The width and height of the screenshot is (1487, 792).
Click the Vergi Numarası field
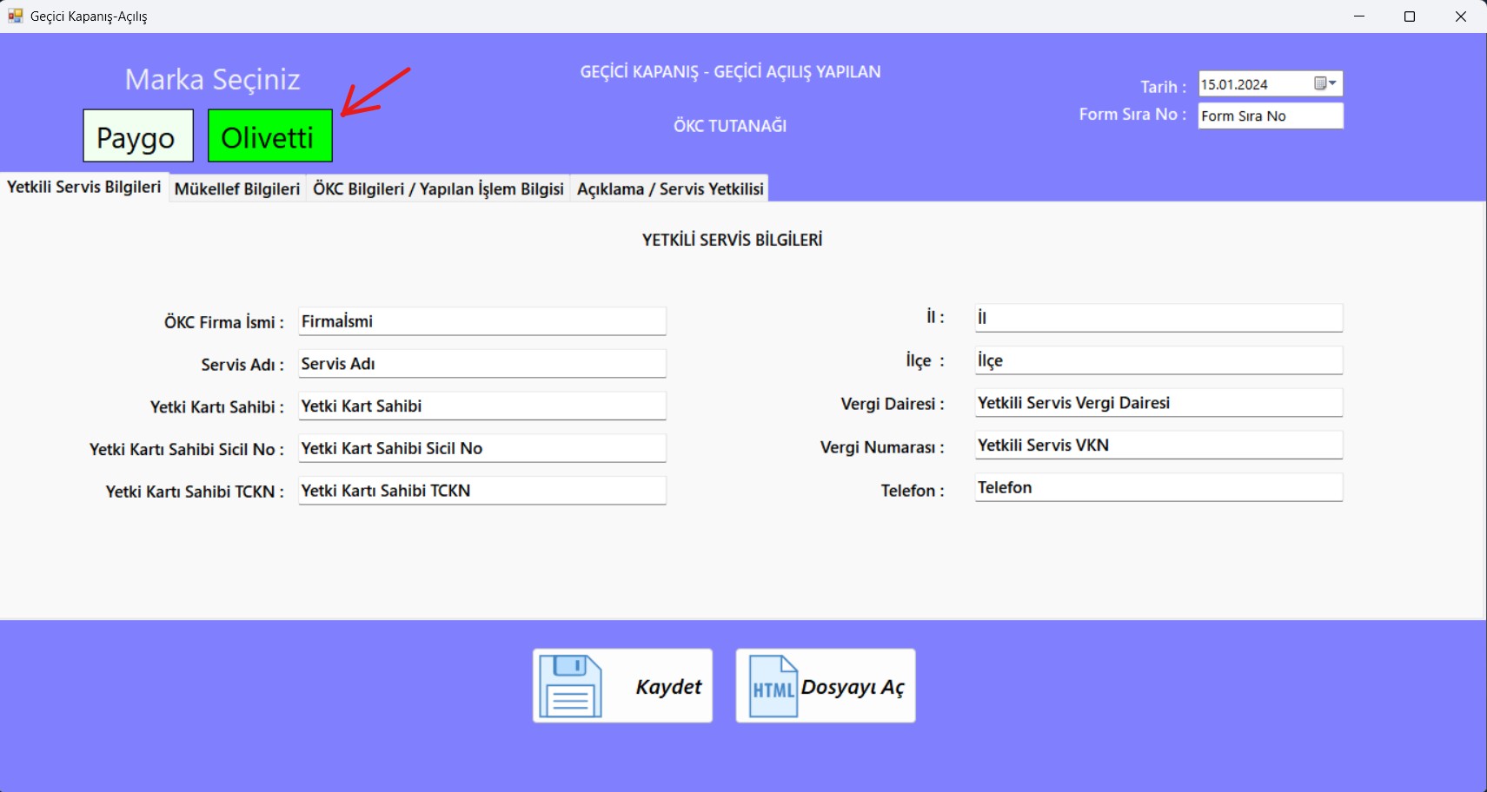(x=1158, y=445)
